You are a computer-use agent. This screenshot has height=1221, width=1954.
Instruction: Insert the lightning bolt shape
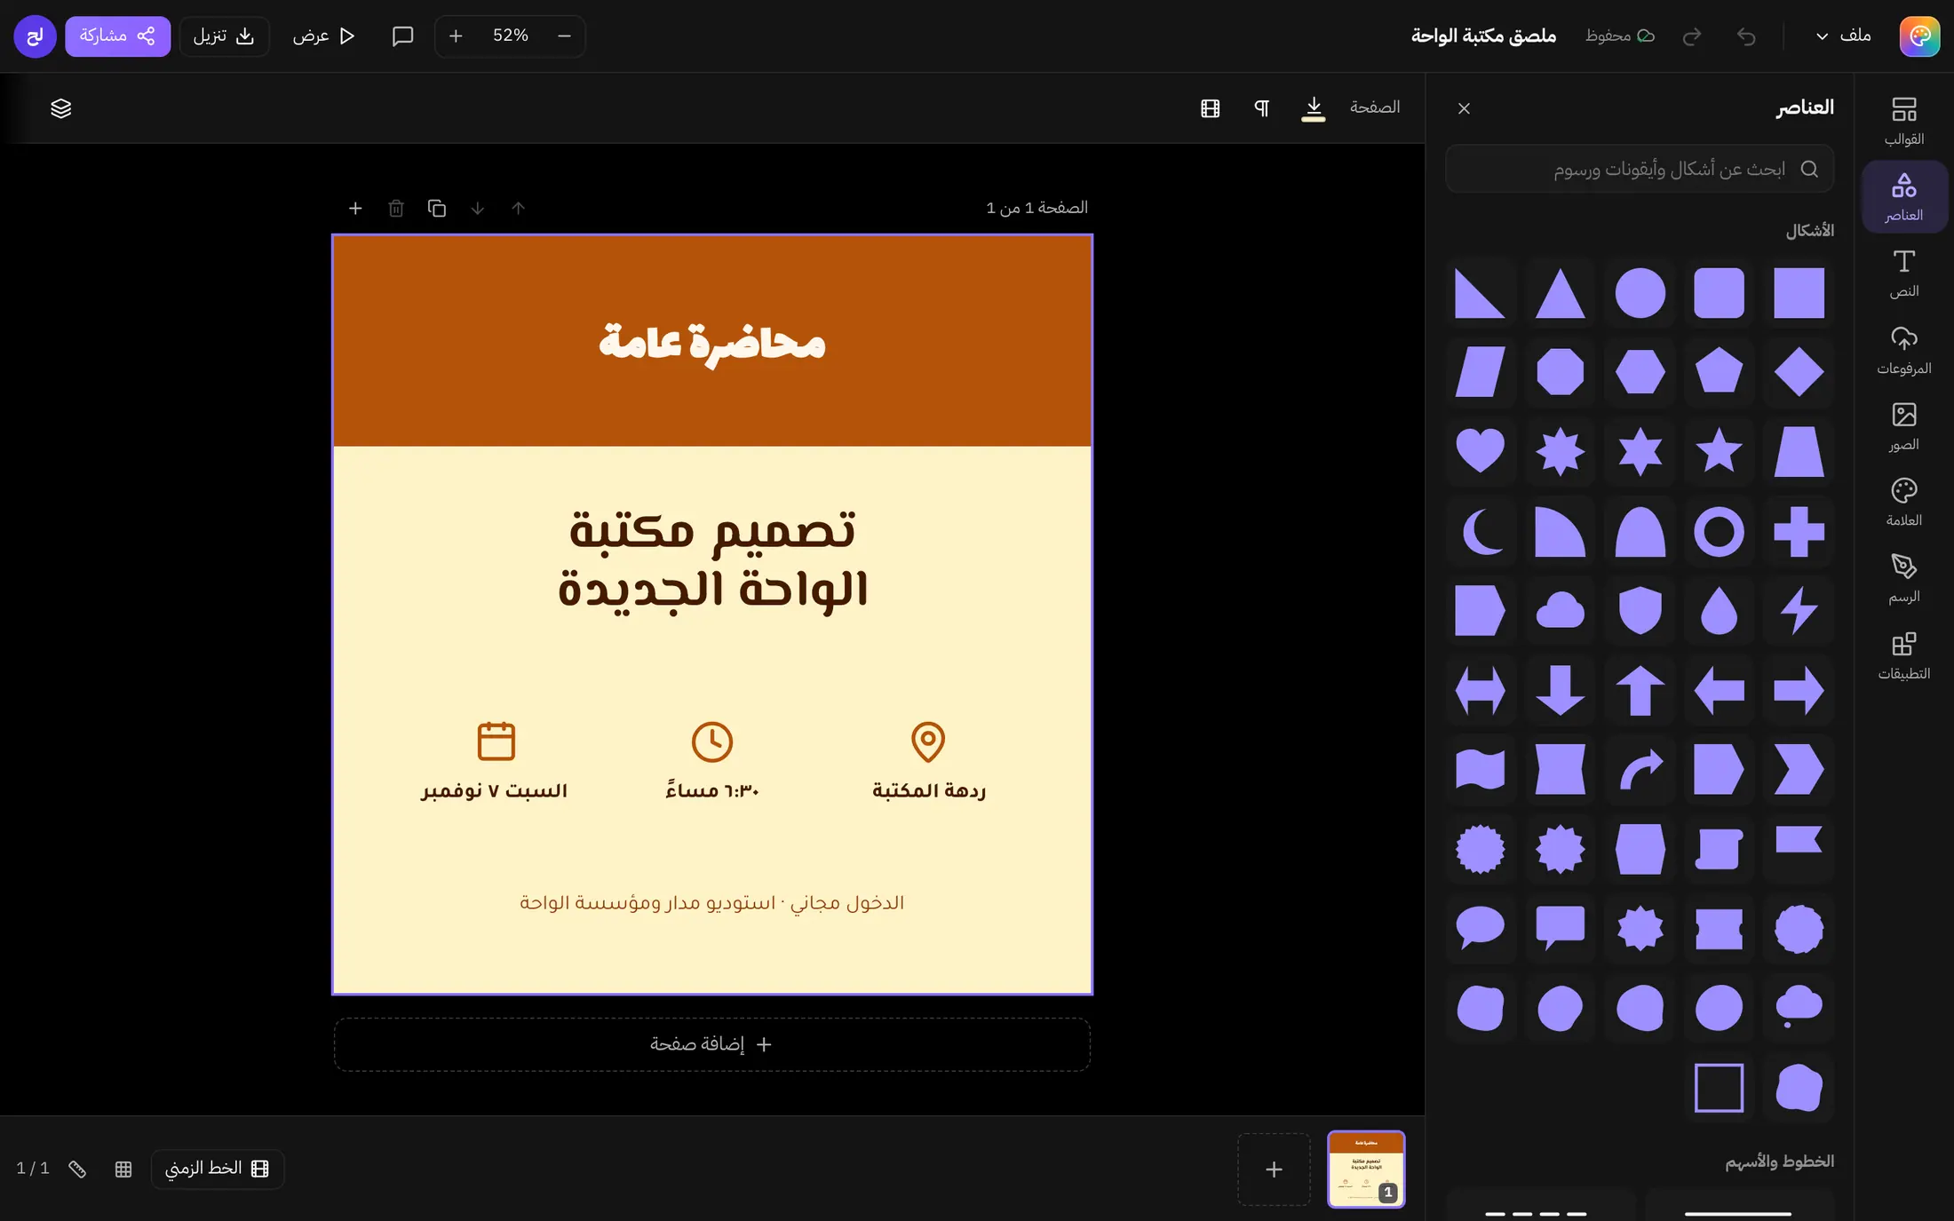[x=1799, y=610]
